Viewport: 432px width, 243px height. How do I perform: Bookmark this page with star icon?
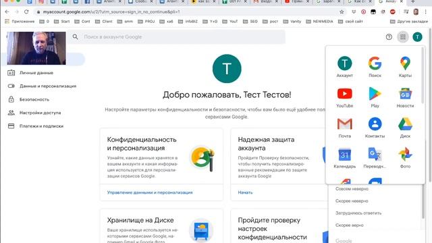coord(342,12)
